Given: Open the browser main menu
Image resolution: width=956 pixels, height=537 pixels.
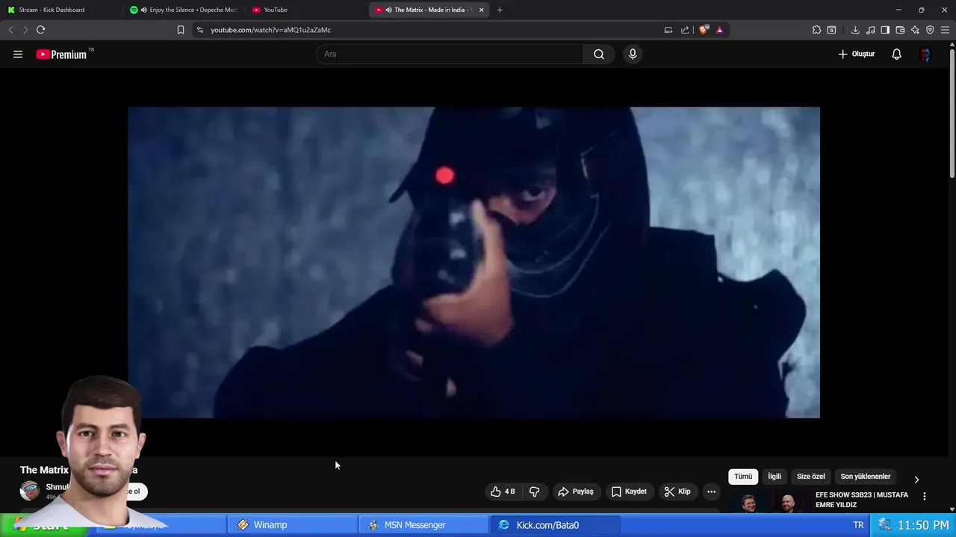Looking at the screenshot, I should click(945, 30).
